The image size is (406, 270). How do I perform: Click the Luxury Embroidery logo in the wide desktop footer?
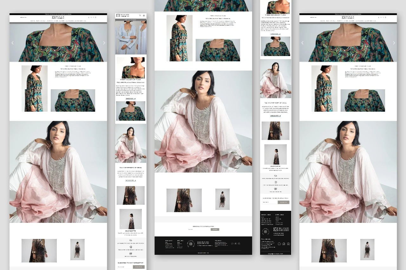point(203,243)
